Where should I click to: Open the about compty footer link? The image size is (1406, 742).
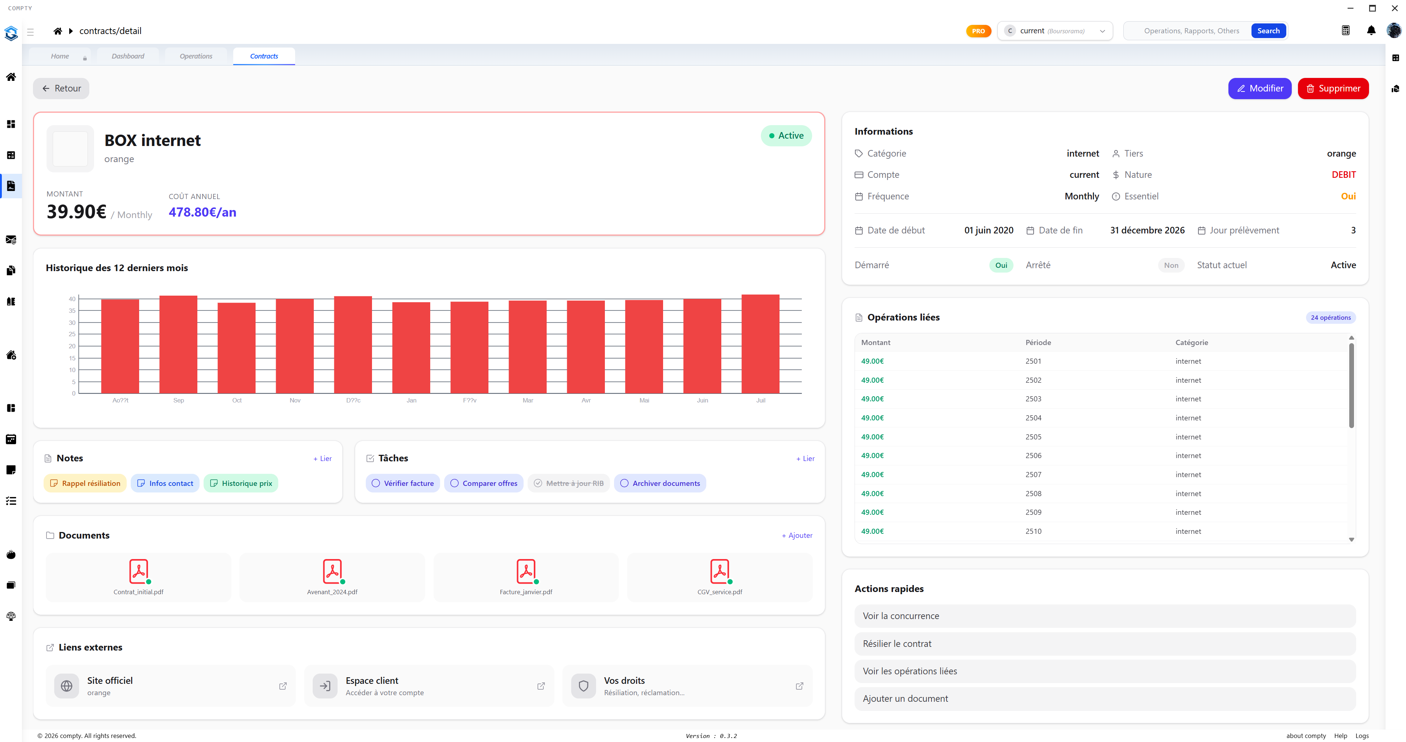point(1306,736)
